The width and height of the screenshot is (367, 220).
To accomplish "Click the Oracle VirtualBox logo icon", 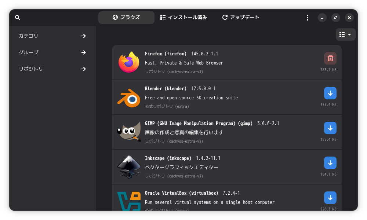I will pyautogui.click(x=129, y=201).
